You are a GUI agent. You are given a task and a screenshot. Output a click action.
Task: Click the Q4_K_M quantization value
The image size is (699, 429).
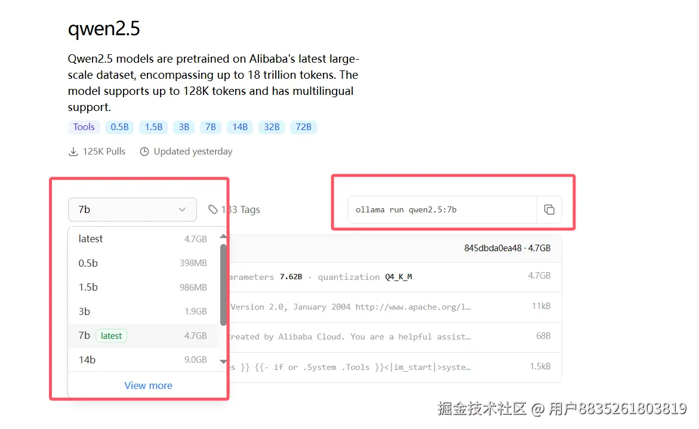(x=399, y=277)
